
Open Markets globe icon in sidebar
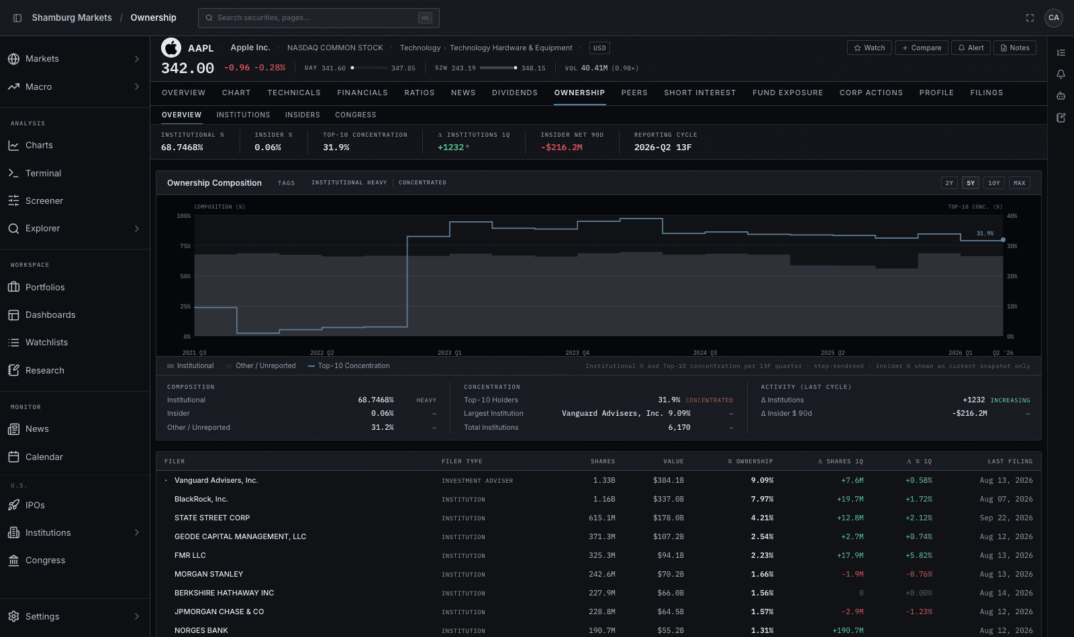click(x=13, y=59)
